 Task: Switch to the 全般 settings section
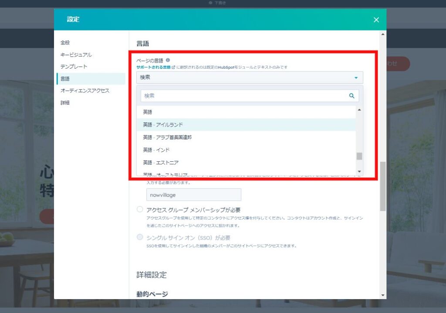[65, 43]
